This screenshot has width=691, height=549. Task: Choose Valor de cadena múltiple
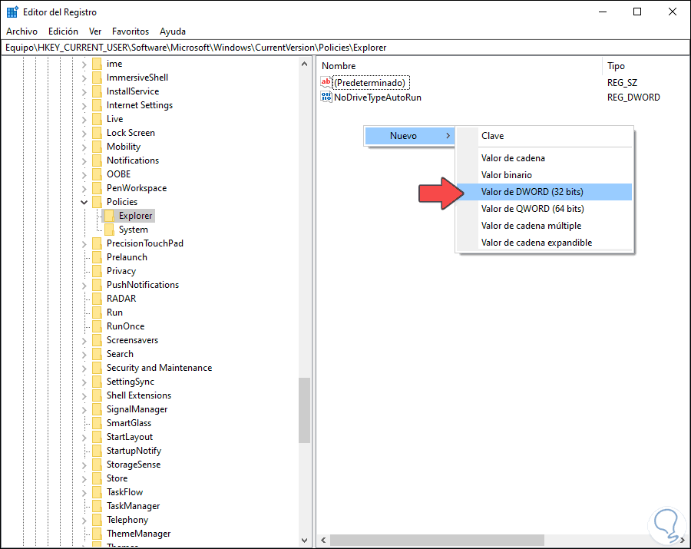(x=544, y=226)
